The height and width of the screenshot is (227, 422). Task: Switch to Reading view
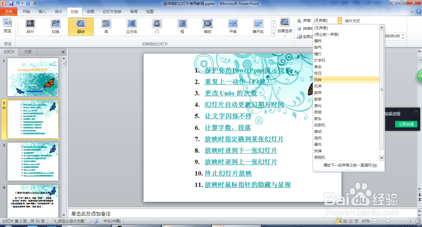pyautogui.click(x=350, y=221)
